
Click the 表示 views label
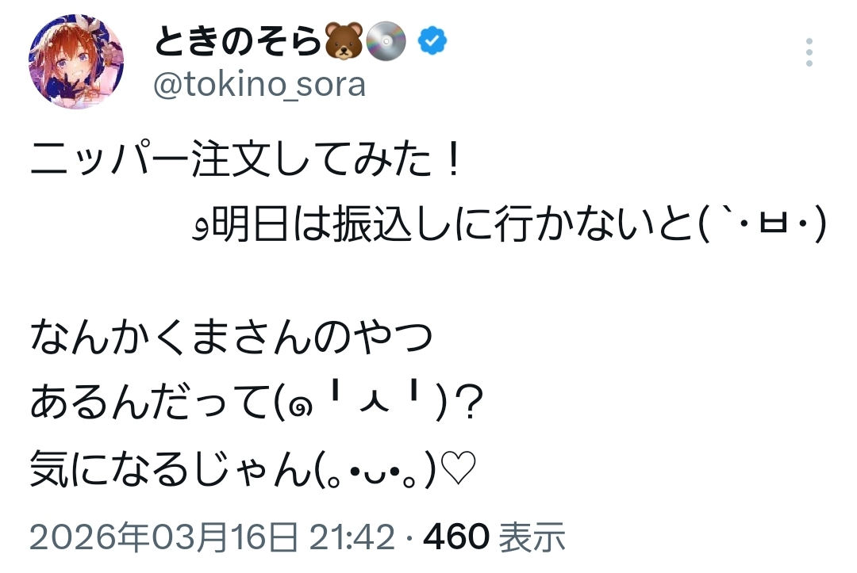click(x=532, y=537)
